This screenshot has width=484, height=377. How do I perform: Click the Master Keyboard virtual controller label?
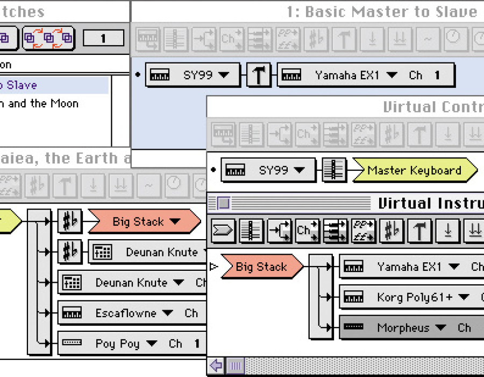415,170
